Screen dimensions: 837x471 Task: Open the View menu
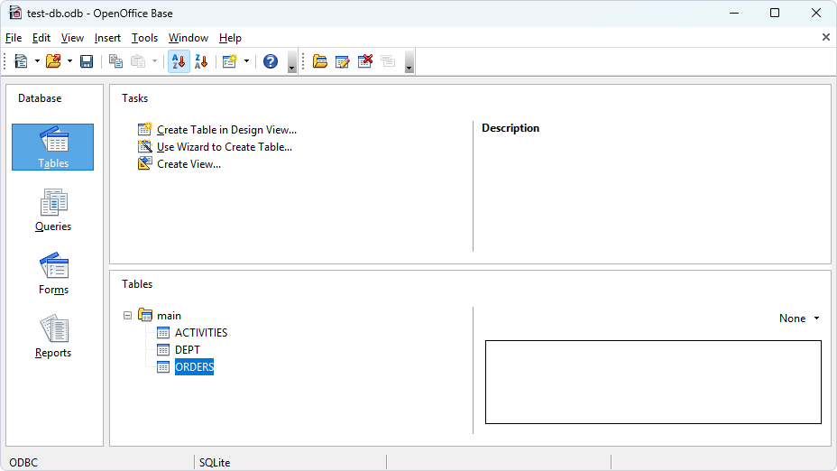(72, 38)
